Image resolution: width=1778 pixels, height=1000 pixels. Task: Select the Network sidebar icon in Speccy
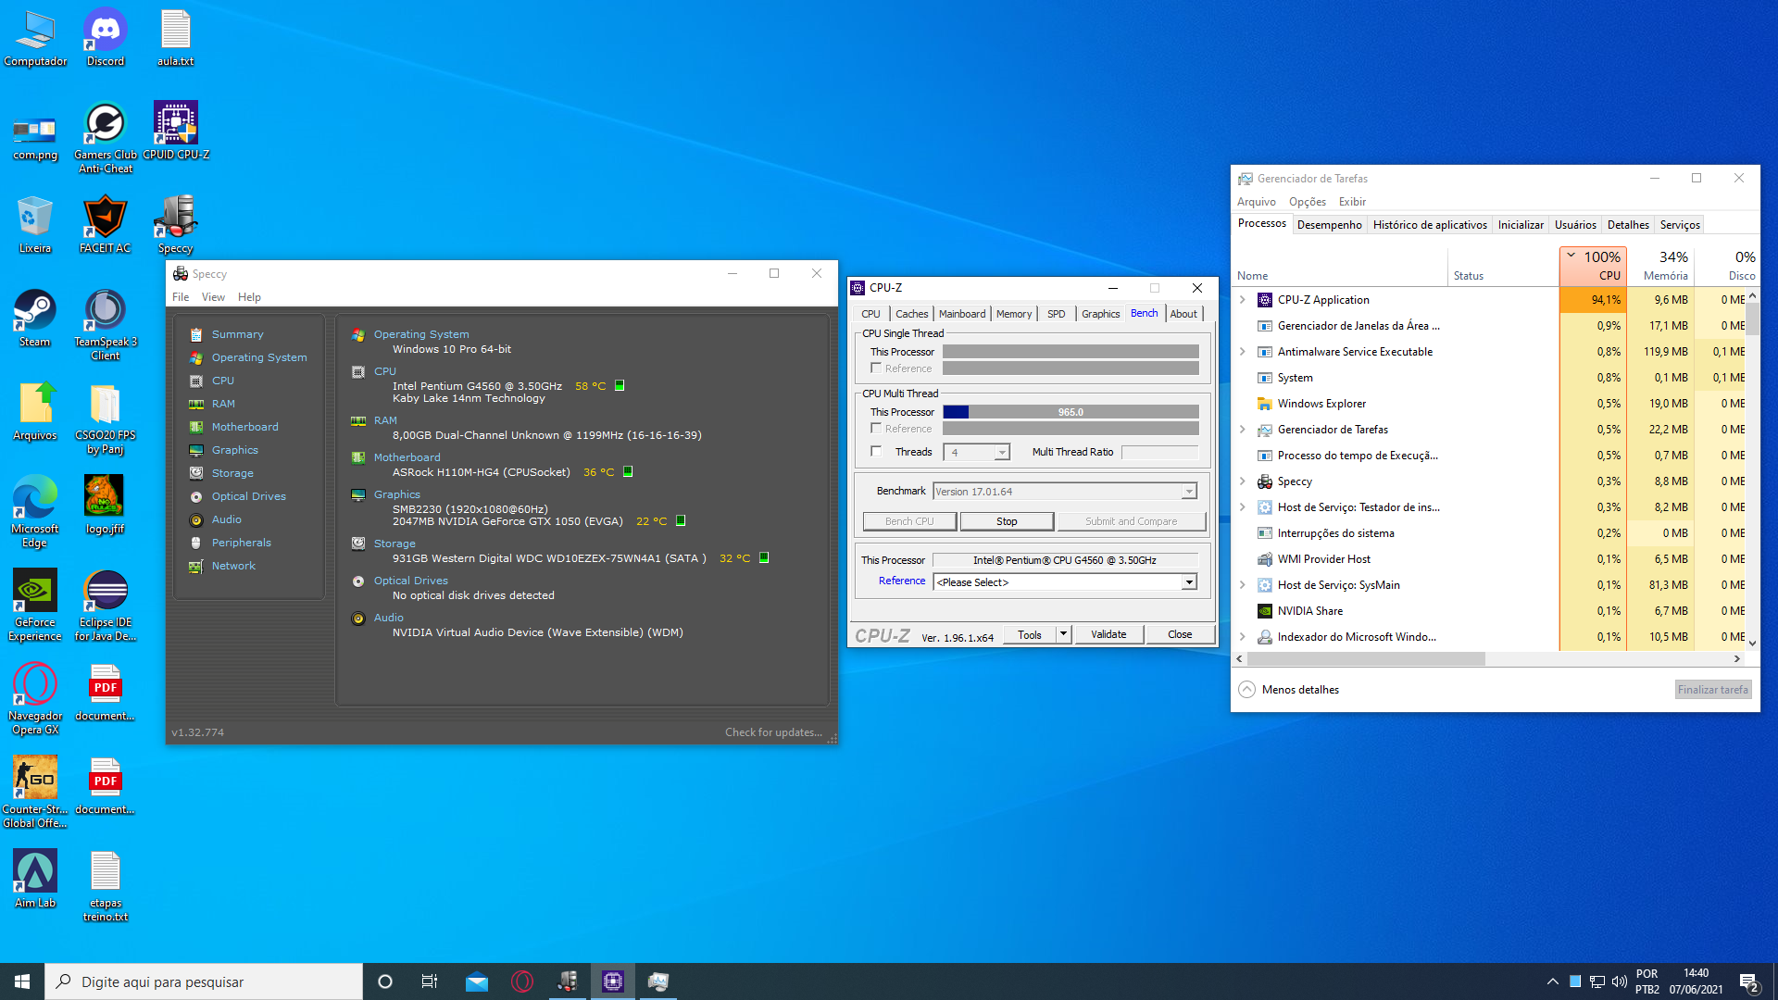click(x=196, y=566)
